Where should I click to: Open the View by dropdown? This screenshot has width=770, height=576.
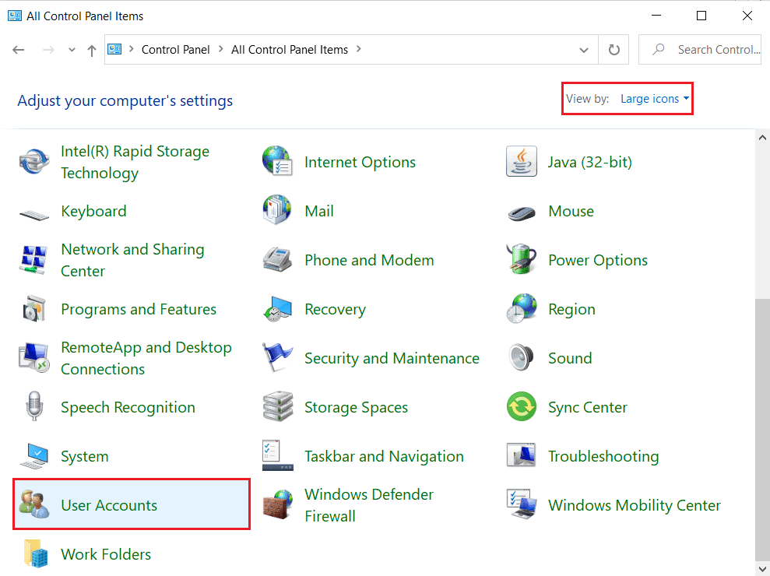pyautogui.click(x=652, y=98)
